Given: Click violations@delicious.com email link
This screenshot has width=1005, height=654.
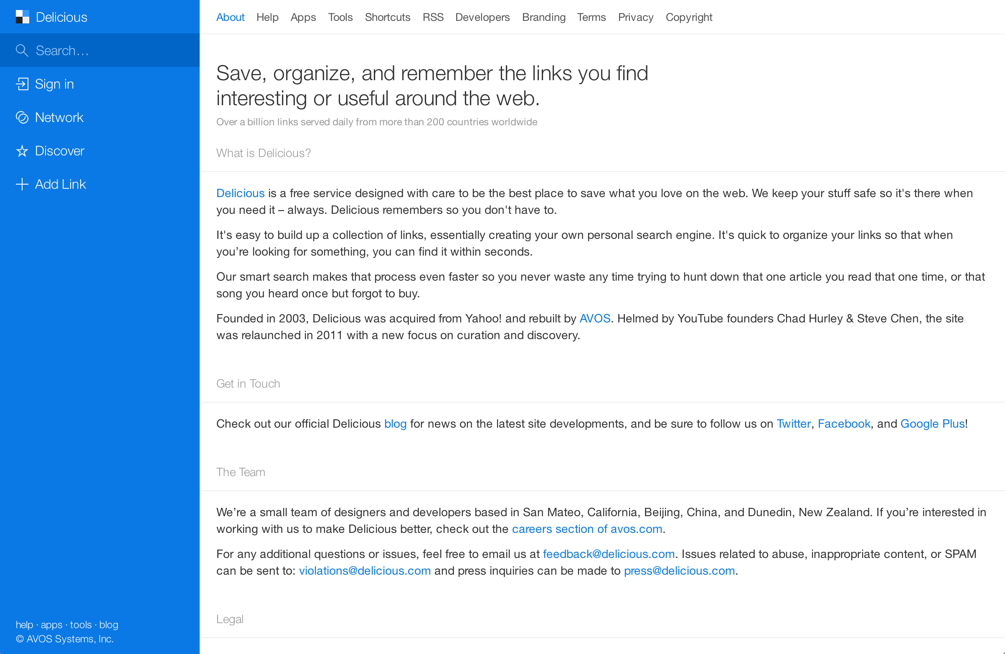Looking at the screenshot, I should coord(365,570).
